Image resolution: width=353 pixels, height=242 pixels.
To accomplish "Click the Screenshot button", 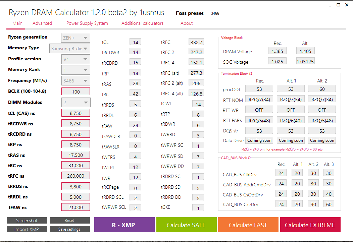I will click(27, 221).
